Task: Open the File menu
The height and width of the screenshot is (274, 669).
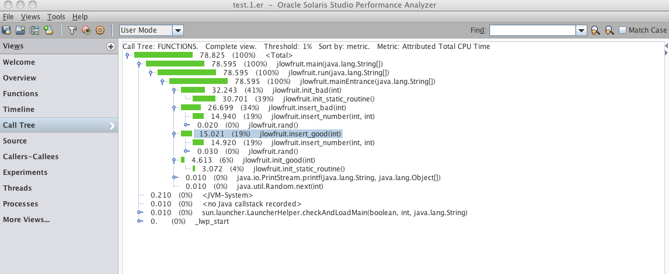Action: tap(8, 17)
